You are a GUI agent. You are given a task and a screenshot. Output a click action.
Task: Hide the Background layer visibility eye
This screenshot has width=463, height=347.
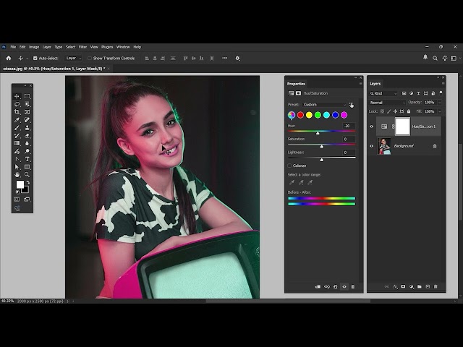[x=372, y=146]
